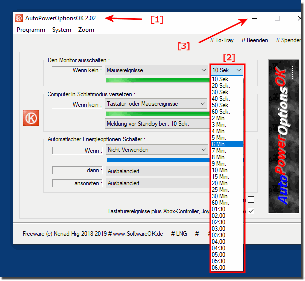This screenshot has width=305, height=281.
Task: Select 2 Min. from the list
Action: tap(227, 118)
